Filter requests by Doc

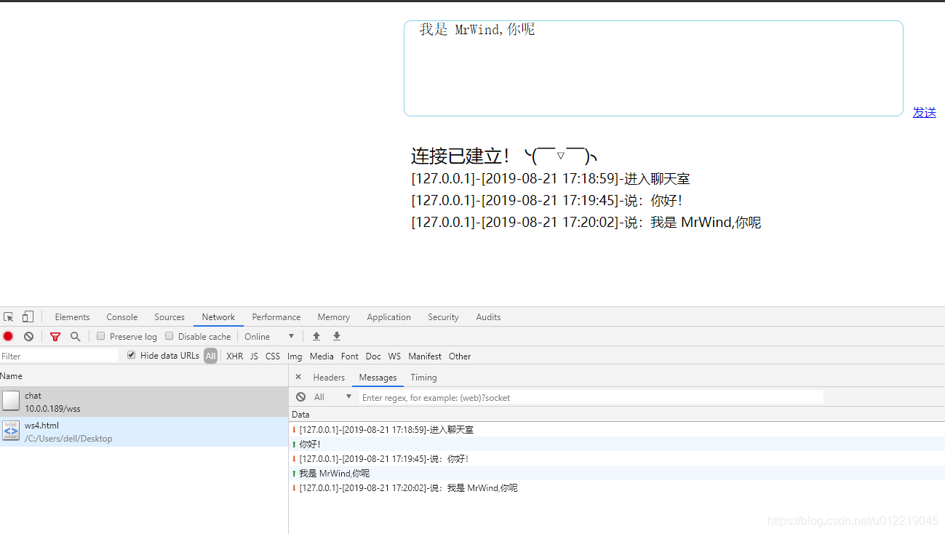(x=373, y=356)
